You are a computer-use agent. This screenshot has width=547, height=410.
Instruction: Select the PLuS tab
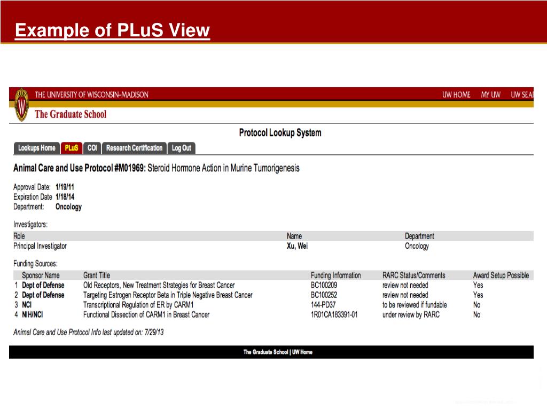click(72, 148)
